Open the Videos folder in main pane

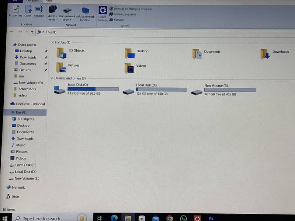[x=129, y=68]
